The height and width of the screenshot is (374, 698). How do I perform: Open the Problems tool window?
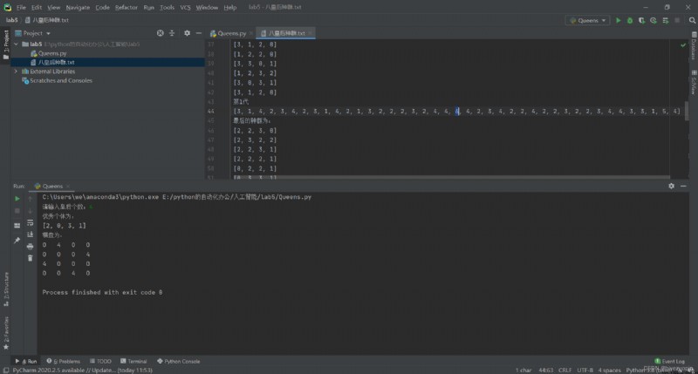(63, 362)
